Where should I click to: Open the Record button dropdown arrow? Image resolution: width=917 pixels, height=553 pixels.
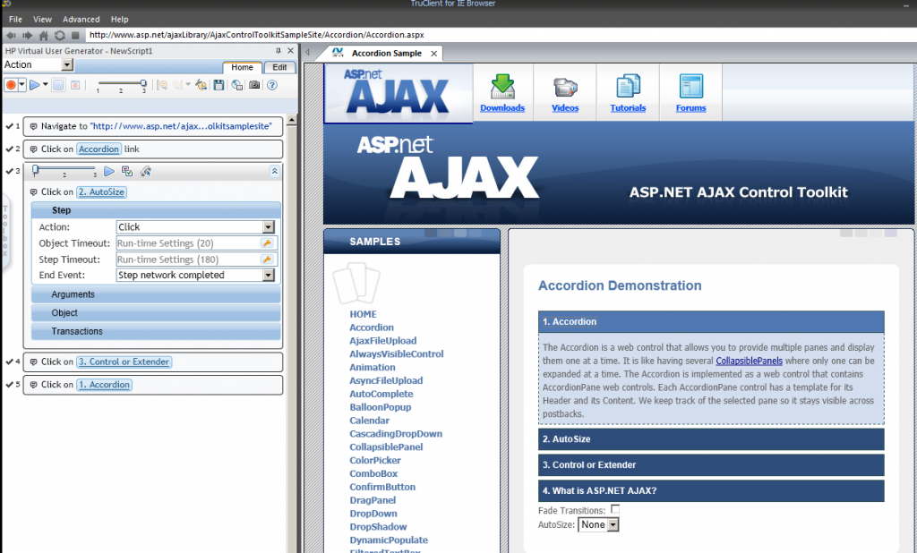pyautogui.click(x=21, y=85)
